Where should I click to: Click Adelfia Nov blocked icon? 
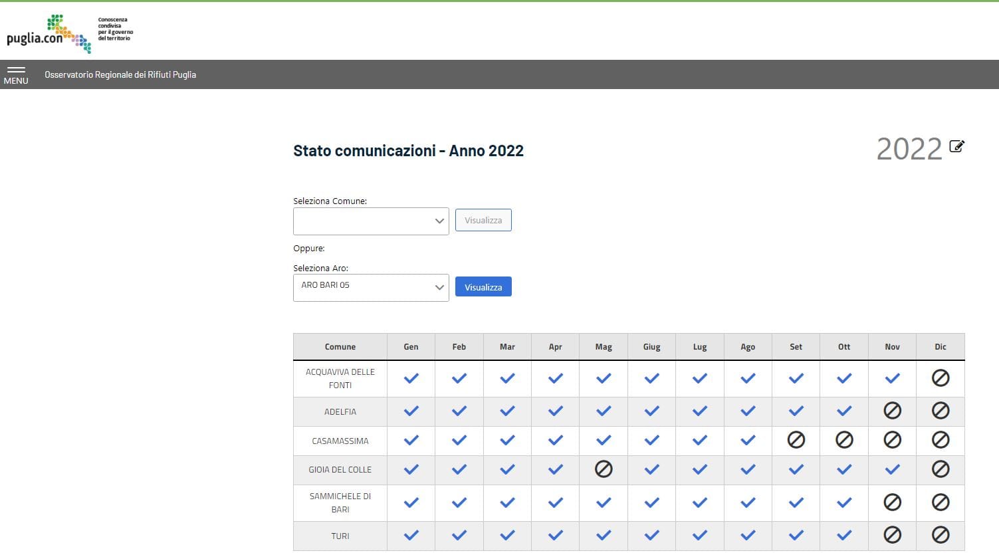tap(893, 411)
